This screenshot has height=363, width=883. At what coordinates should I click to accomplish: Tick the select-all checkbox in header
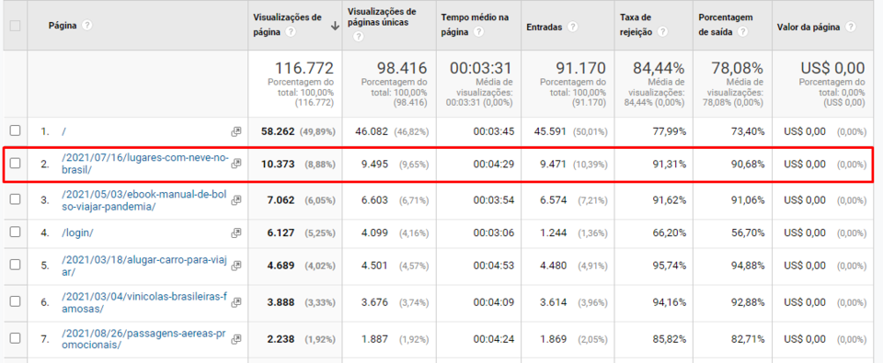(16, 26)
